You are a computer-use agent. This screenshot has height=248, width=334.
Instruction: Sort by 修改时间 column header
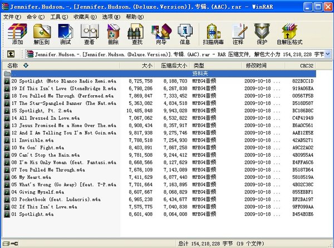pos(263,65)
